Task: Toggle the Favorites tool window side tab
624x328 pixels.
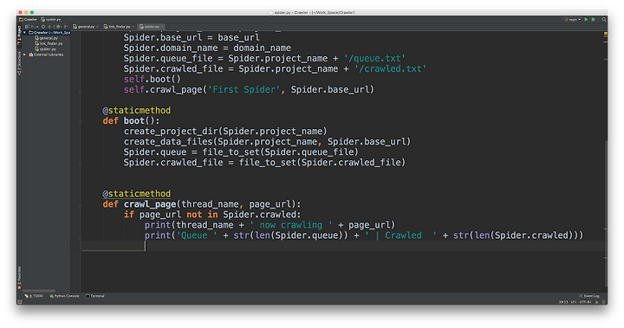Action: pos(19,278)
